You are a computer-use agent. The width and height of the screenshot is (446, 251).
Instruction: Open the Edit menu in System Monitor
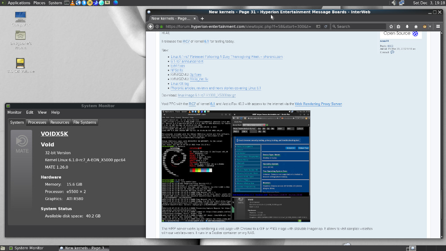30,112
